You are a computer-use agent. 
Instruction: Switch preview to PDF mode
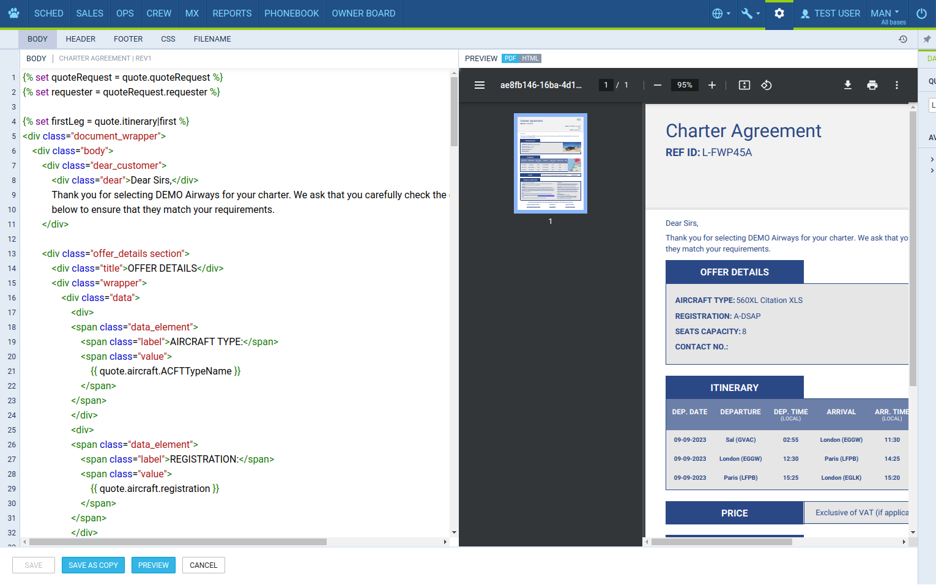(510, 59)
